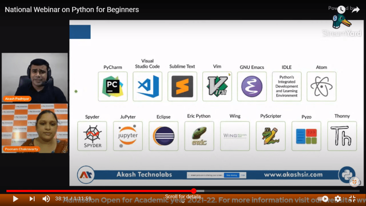Click the Jupyter logo tile
The height and width of the screenshot is (206, 366).
pos(128,136)
